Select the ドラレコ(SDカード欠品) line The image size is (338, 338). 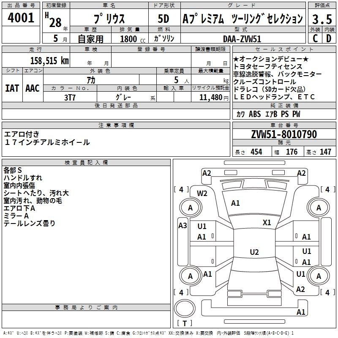(270, 89)
